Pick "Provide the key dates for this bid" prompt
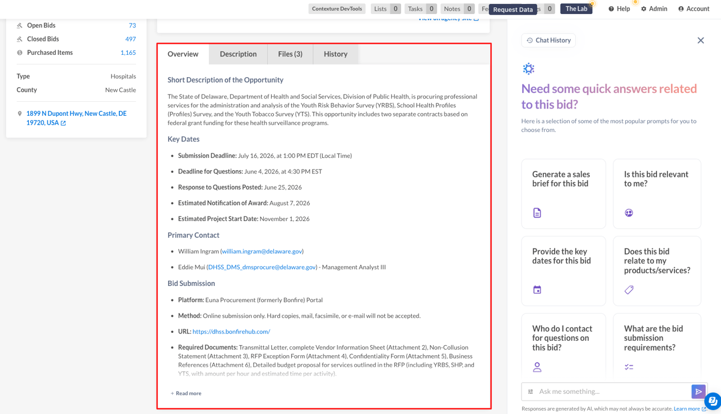The width and height of the screenshot is (721, 414). (564, 271)
